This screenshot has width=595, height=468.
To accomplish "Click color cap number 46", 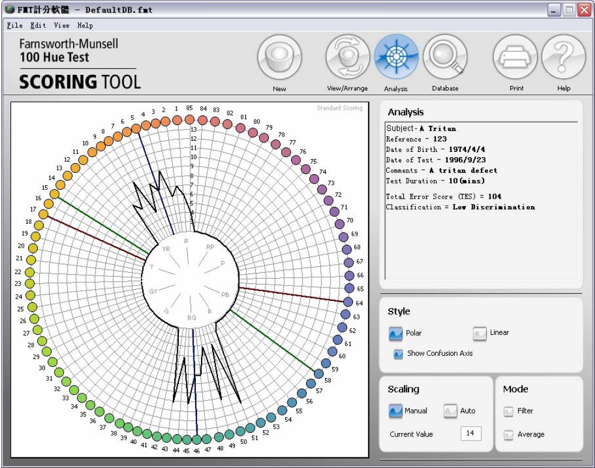I will coord(197,439).
